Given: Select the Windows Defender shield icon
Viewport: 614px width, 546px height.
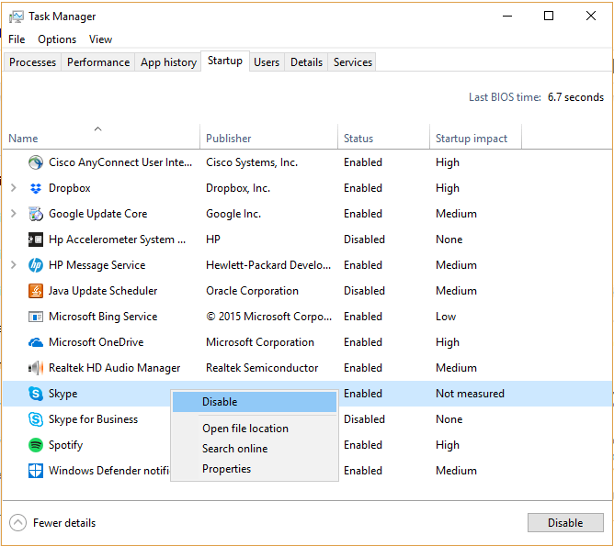Looking at the screenshot, I should coord(36,471).
